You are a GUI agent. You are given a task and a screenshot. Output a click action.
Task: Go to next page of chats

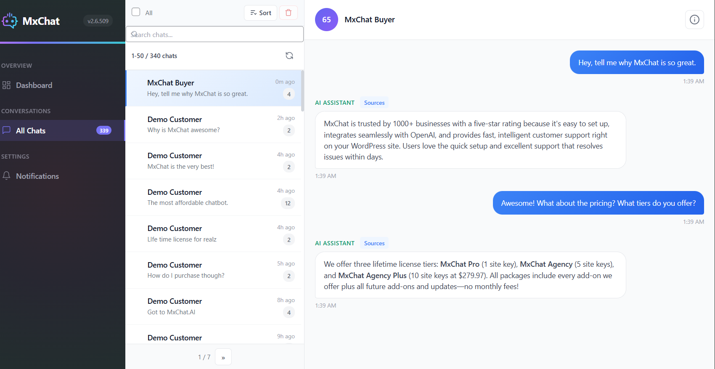pyautogui.click(x=223, y=357)
